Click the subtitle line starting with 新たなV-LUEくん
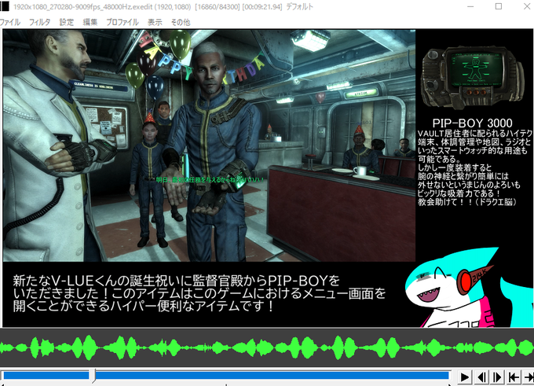The height and width of the screenshot is (386, 534). click(177, 281)
